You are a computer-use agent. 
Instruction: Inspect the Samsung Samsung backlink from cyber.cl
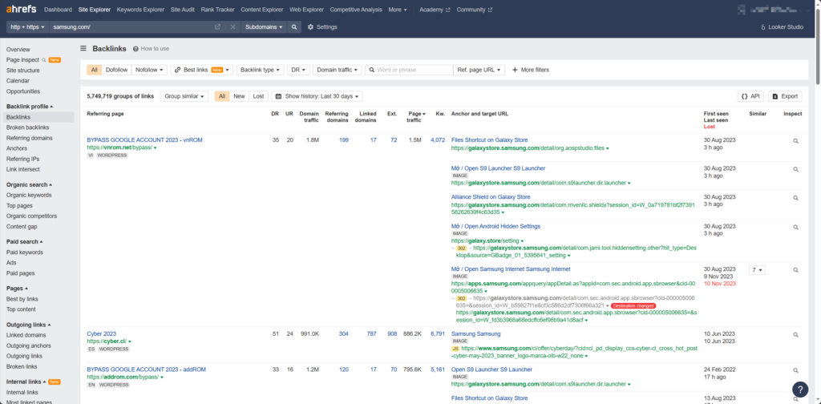(x=796, y=334)
